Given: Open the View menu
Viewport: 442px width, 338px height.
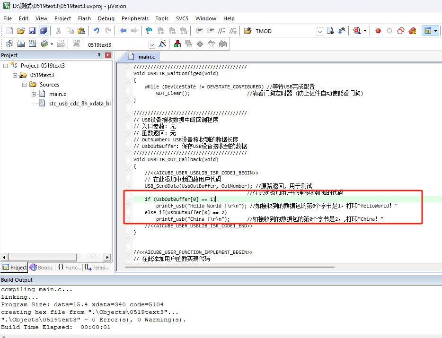Looking at the screenshot, I should click(41, 18).
